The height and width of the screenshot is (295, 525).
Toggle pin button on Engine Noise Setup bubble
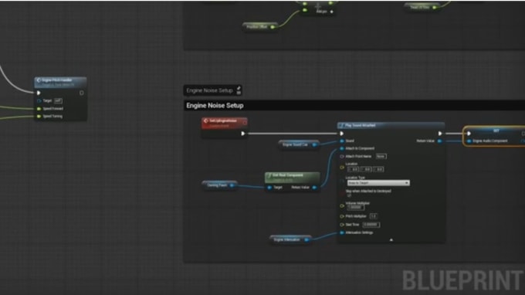pos(239,88)
